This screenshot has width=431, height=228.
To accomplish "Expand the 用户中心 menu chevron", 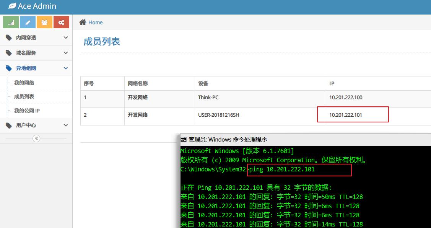I will click(66, 125).
